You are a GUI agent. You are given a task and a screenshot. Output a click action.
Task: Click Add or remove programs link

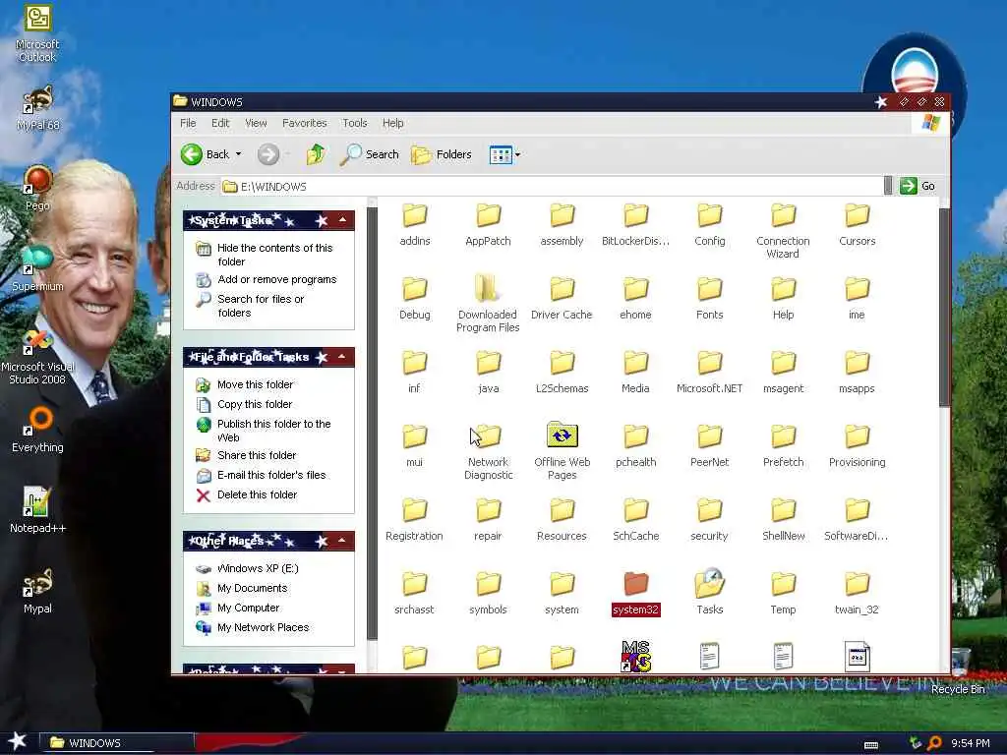[x=276, y=279]
